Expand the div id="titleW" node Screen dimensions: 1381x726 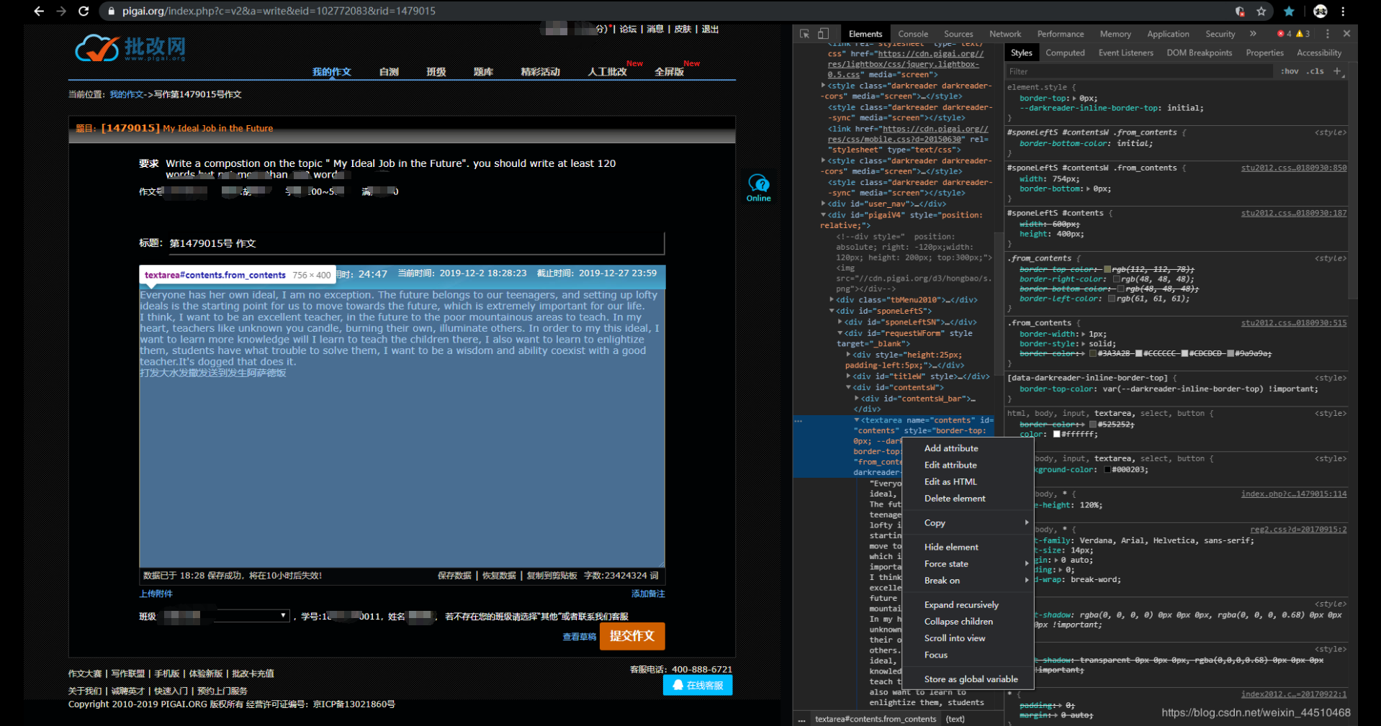tap(849, 376)
